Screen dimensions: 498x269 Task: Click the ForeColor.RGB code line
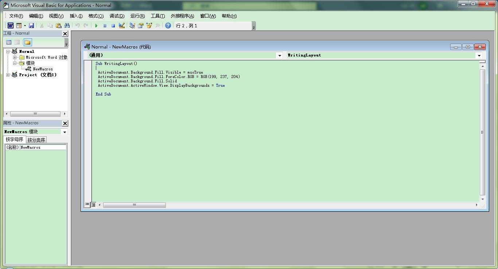point(169,77)
